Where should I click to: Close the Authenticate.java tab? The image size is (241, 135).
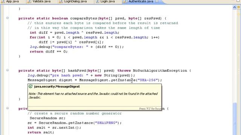(157, 1)
